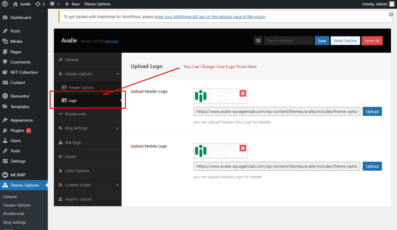Open Header Options submenu link
The height and width of the screenshot is (230, 397).
click(17, 205)
